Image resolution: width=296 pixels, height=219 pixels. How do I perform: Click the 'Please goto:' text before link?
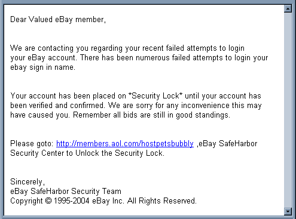coord(32,144)
